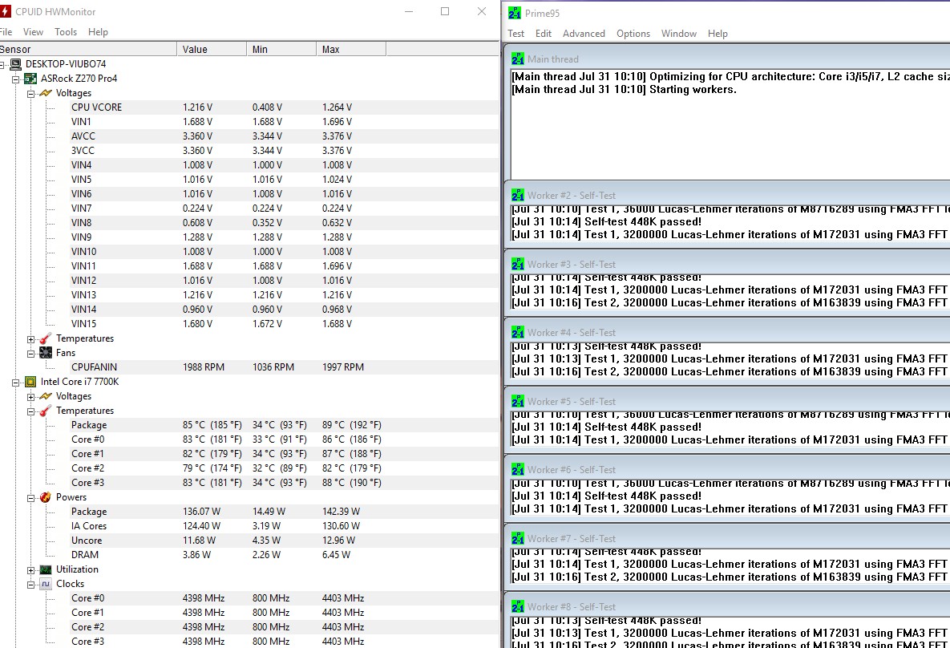Viewport: 950px width, 648px height.
Task: Click the Worker #5 window icon
Action: (517, 401)
